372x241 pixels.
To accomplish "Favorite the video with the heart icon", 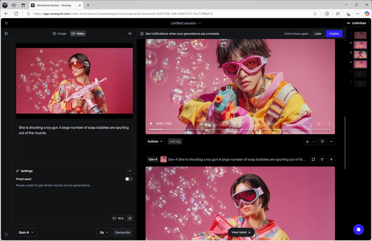I will 322,141.
